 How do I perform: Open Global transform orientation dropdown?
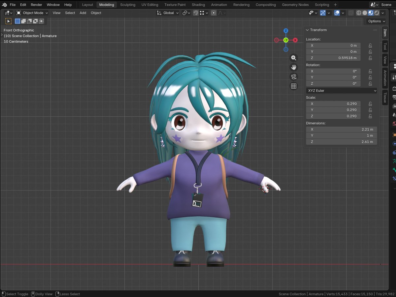point(168,13)
